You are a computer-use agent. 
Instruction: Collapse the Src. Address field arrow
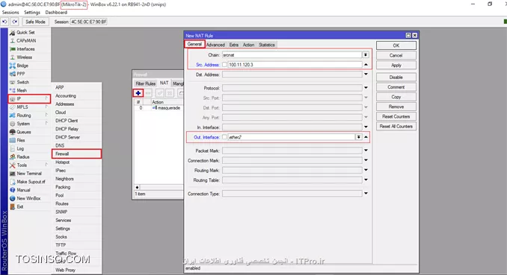point(366,65)
